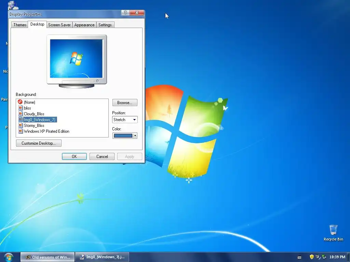Open the Screen Saver tab
Viewport: 350px width, 262px height.
click(x=59, y=25)
